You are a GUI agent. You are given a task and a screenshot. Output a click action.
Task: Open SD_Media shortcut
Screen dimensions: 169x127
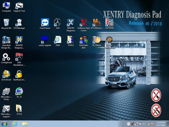click(x=96, y=41)
